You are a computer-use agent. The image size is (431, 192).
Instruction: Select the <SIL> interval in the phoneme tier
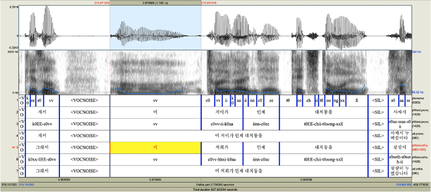378,100
